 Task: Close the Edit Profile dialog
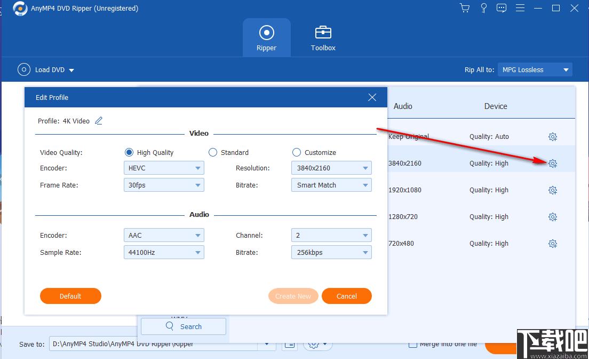point(372,97)
